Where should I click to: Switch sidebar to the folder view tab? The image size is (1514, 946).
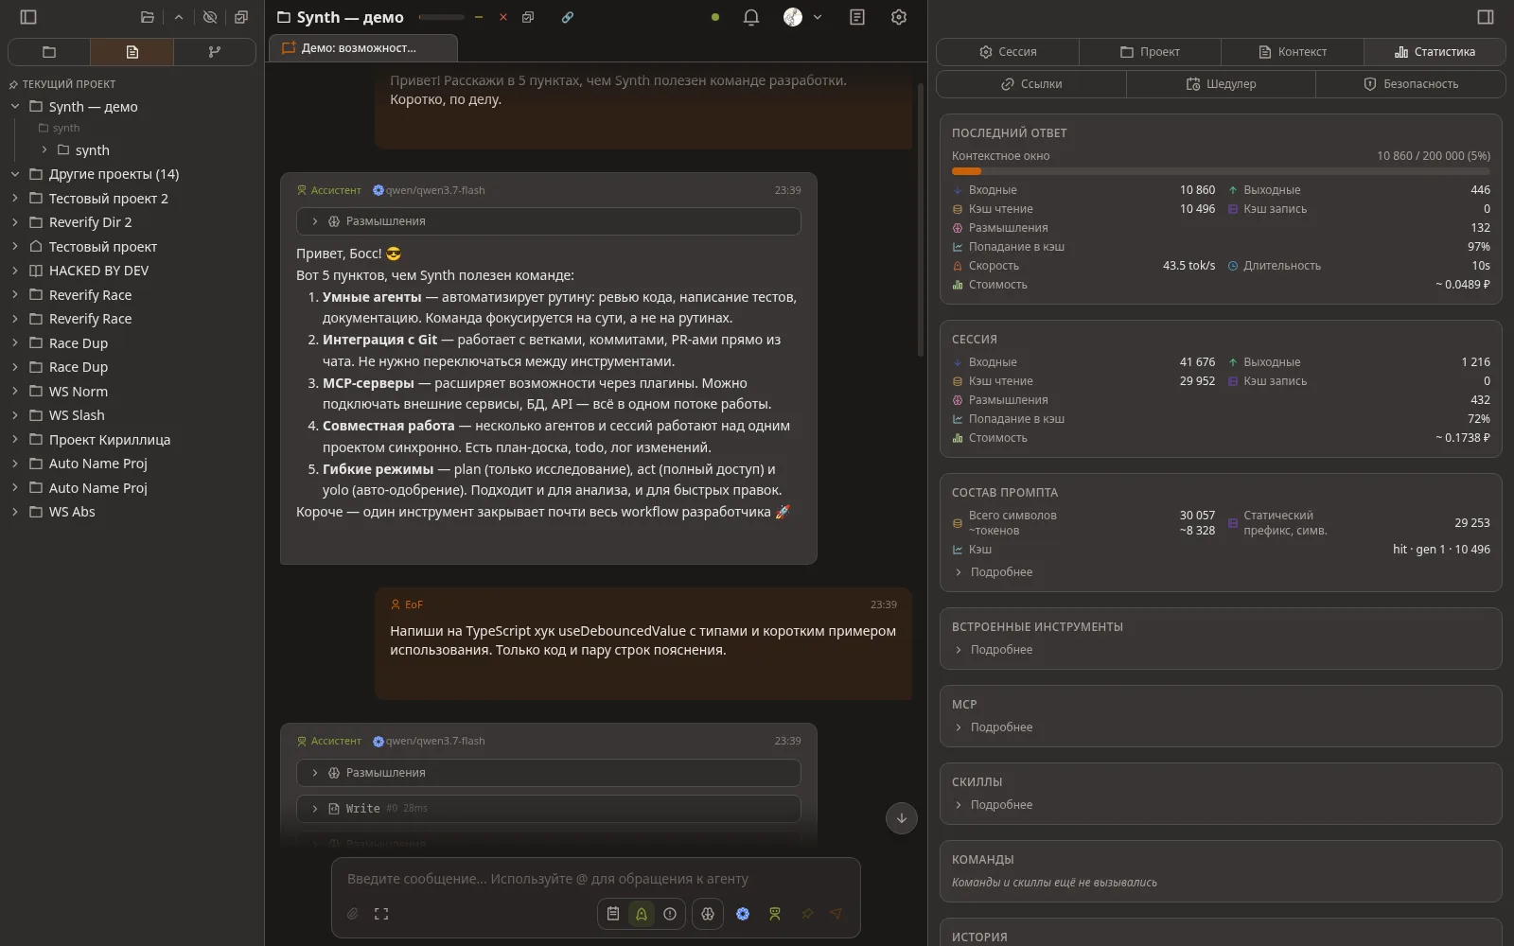tap(49, 52)
